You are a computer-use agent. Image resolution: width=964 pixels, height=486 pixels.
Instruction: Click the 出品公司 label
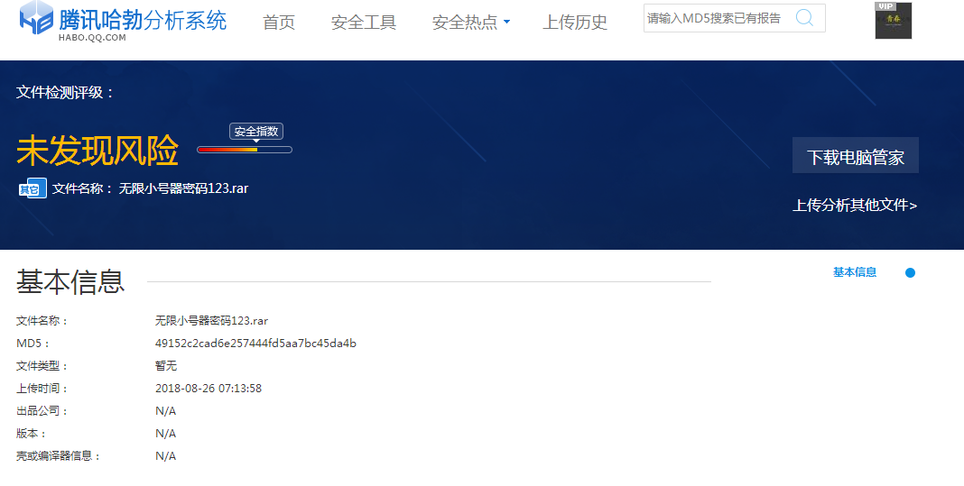pos(42,411)
